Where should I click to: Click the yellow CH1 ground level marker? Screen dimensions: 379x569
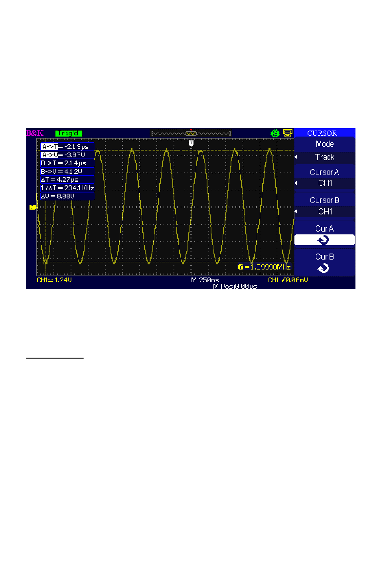tap(33, 207)
